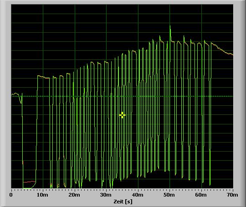Select the '60m' time axis label

coord(201,195)
